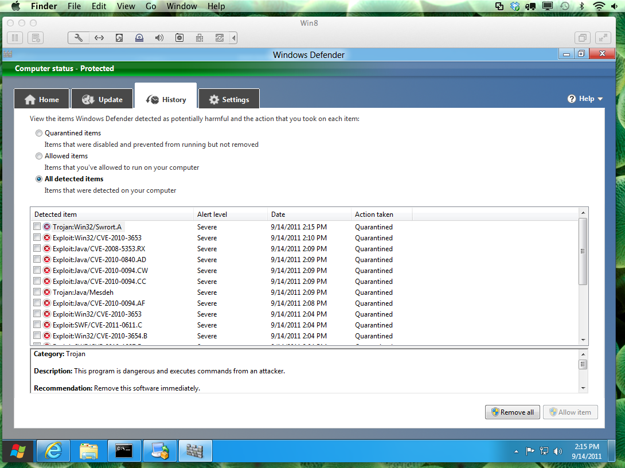Click the network computer taskbar icon

pos(160,451)
